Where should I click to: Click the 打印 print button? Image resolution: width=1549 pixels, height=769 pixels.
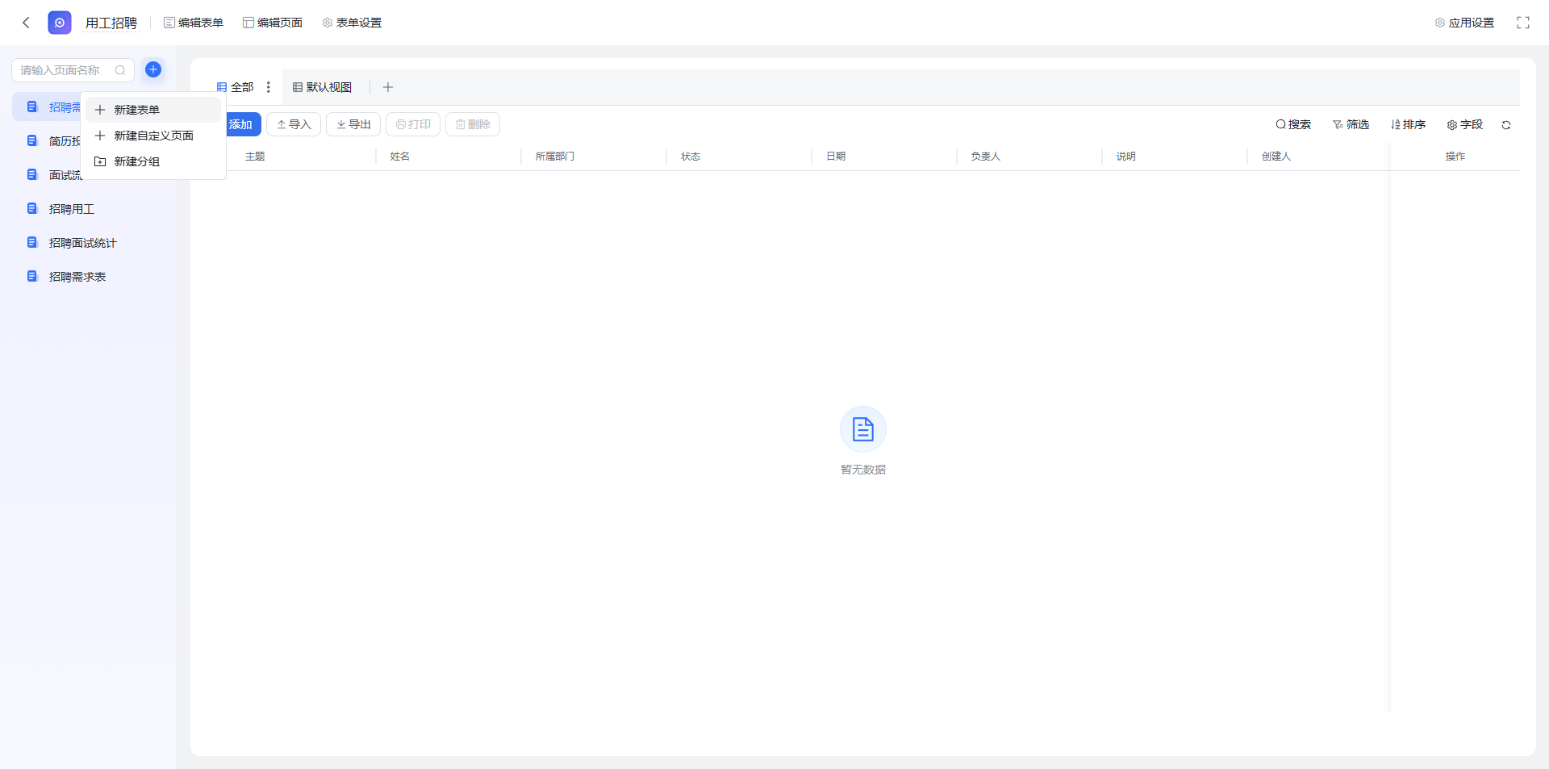tap(413, 124)
